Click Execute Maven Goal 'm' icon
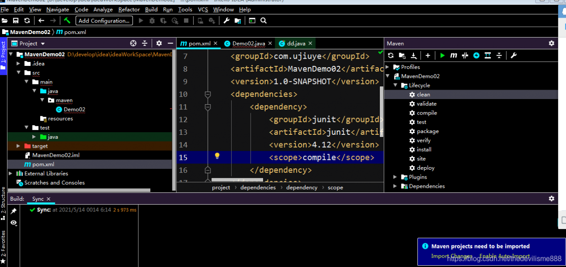Image resolution: width=566 pixels, height=267 pixels. point(453,55)
